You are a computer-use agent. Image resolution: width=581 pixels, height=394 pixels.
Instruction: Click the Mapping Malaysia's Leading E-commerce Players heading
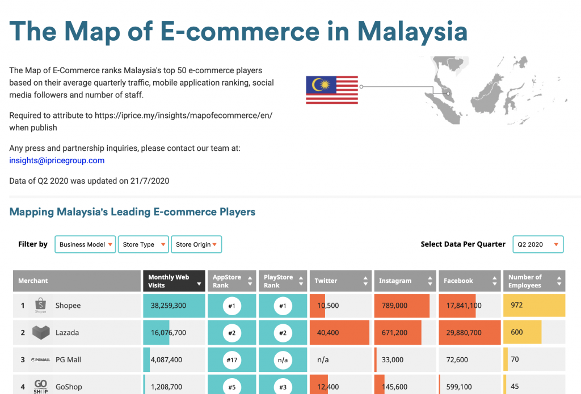132,212
